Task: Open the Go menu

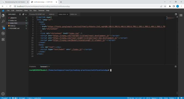Action: (x=31, y=10)
